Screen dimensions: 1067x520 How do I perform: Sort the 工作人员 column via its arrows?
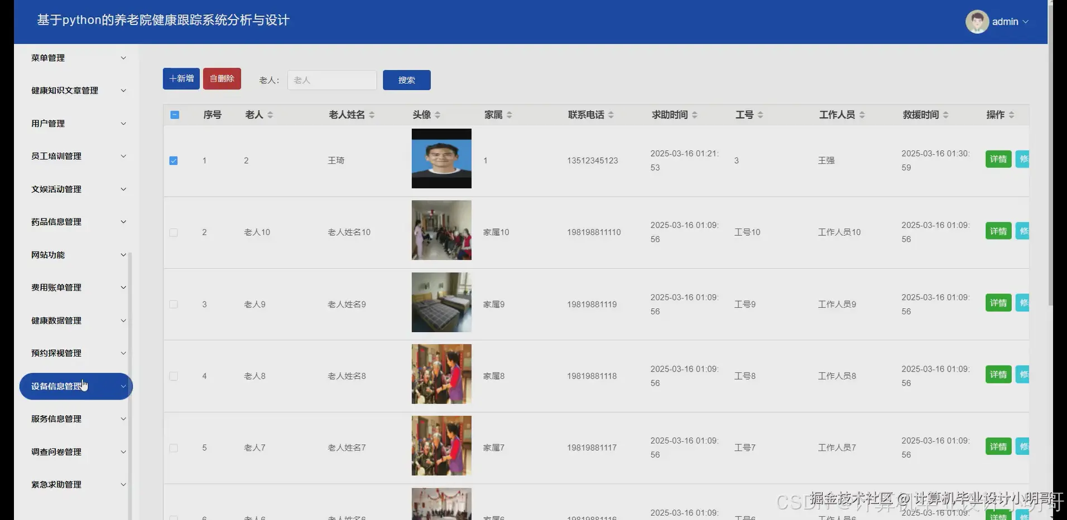[862, 115]
